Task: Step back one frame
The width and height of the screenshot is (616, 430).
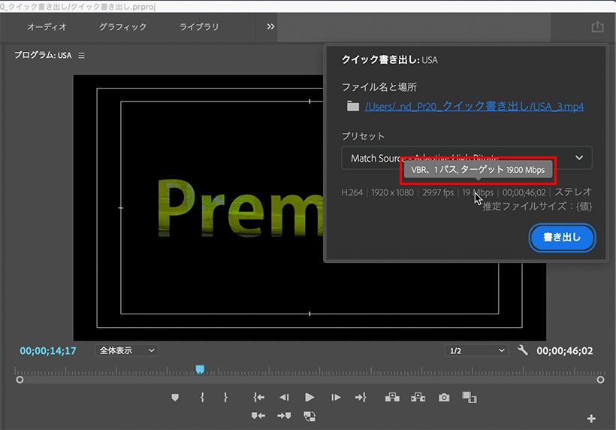Action: pos(284,398)
